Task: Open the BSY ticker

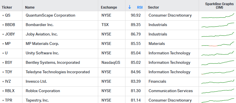Action: 8,63
